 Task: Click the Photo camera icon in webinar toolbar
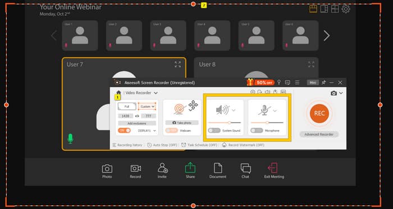[107, 169]
